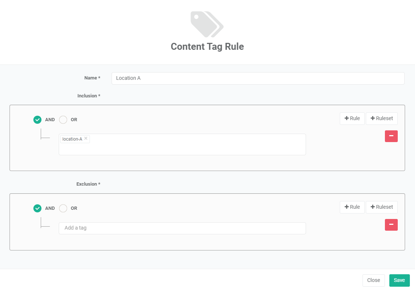The width and height of the screenshot is (415, 290).
Task: Select OR operator for Exclusion
Action: click(63, 208)
